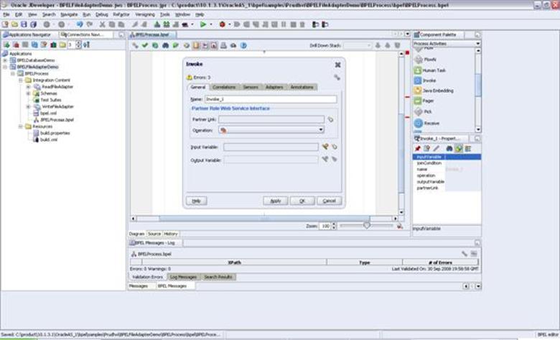Viewport: 560px width, 340px height.
Task: Select Receive activity in Component Palette
Action: [426, 124]
